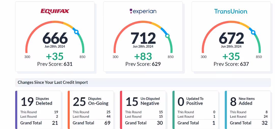Click the Experian logo
The width and height of the screenshot is (275, 129).
[x=143, y=11]
